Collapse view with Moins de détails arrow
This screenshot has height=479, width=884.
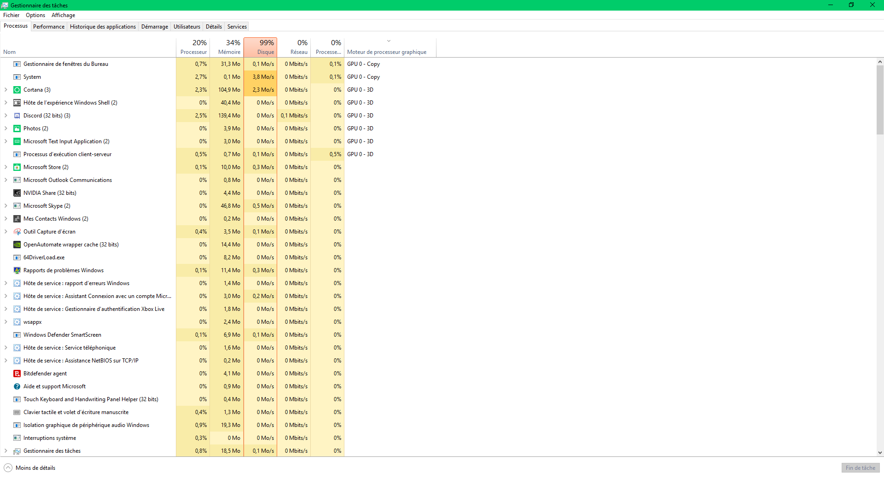[8, 468]
